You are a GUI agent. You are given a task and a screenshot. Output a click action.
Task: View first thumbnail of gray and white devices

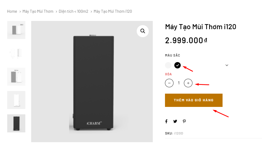pyautogui.click(x=16, y=30)
